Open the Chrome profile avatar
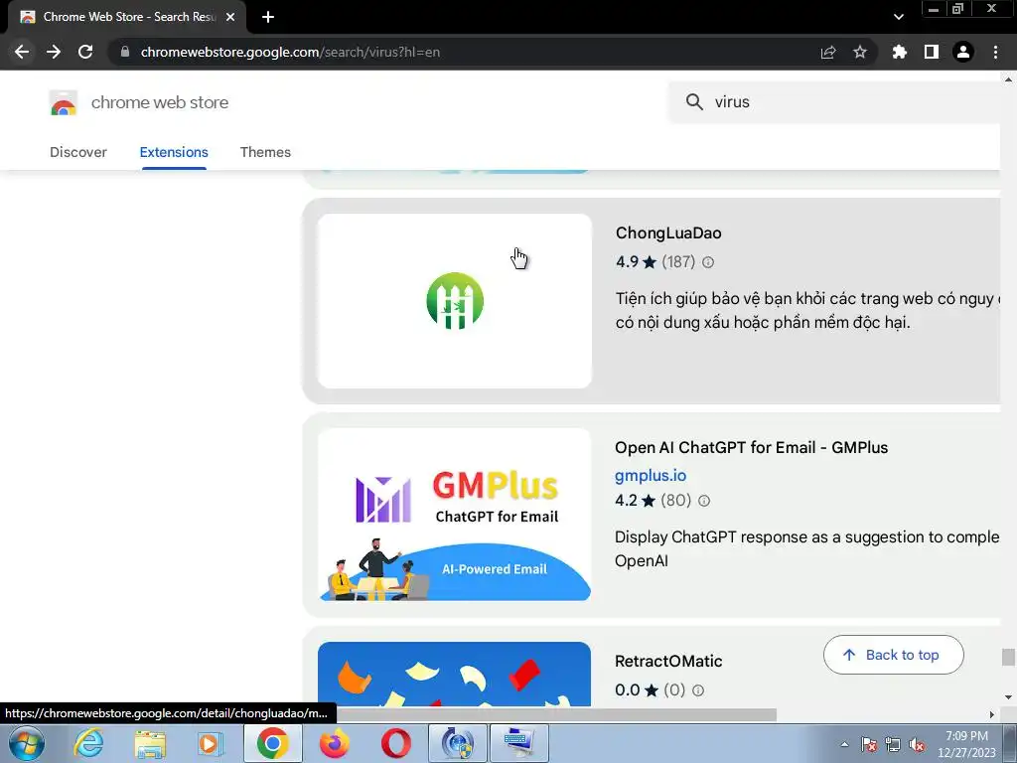The width and height of the screenshot is (1017, 763). tap(963, 52)
